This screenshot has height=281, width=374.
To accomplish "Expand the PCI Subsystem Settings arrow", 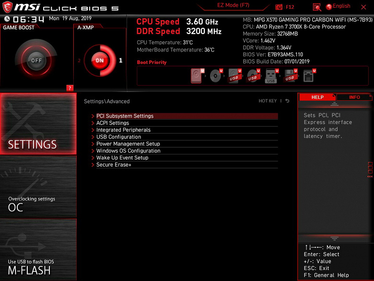I will tap(93, 116).
